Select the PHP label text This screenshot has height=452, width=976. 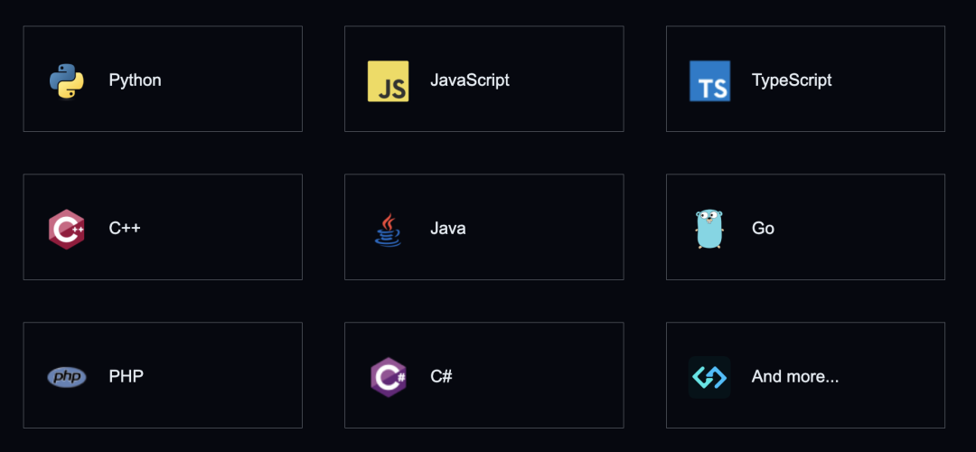pos(127,377)
